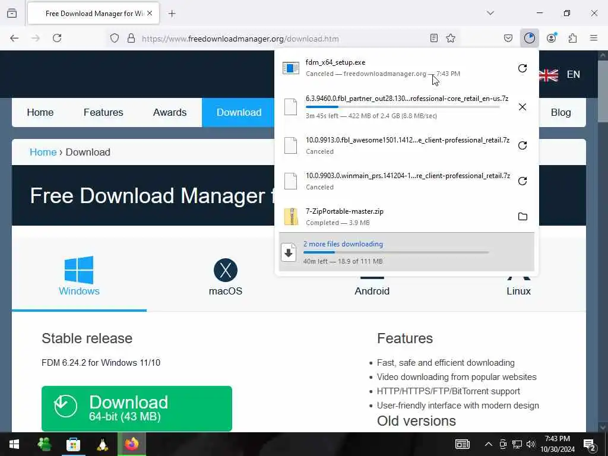Open the notification center icon
This screenshot has height=456, width=608.
point(590,445)
